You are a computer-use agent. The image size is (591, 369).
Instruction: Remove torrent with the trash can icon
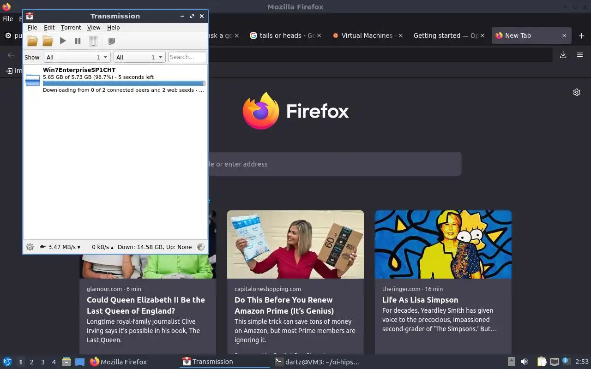click(93, 41)
